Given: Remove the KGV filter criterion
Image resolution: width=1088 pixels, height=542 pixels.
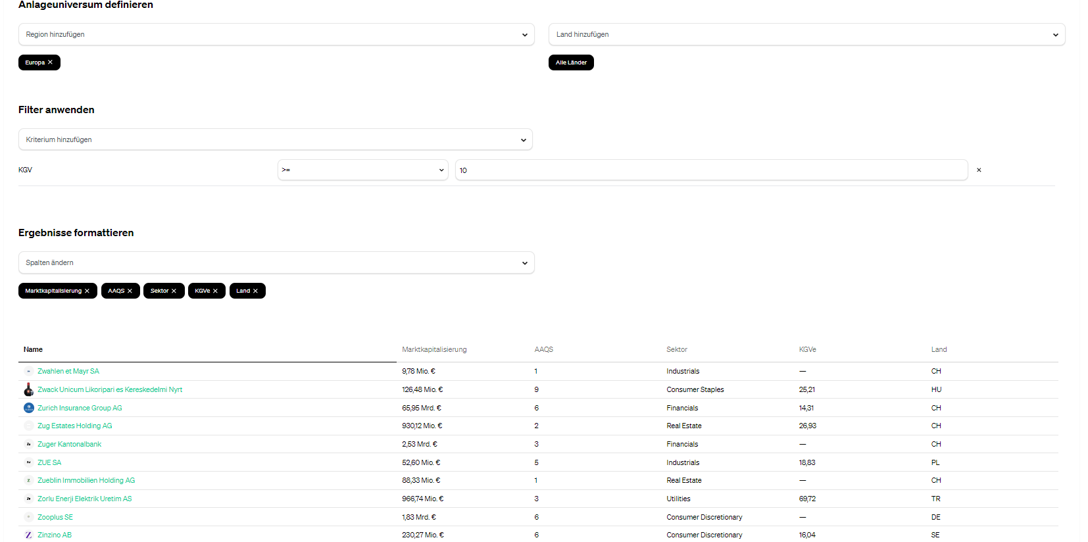Looking at the screenshot, I should click(x=979, y=170).
